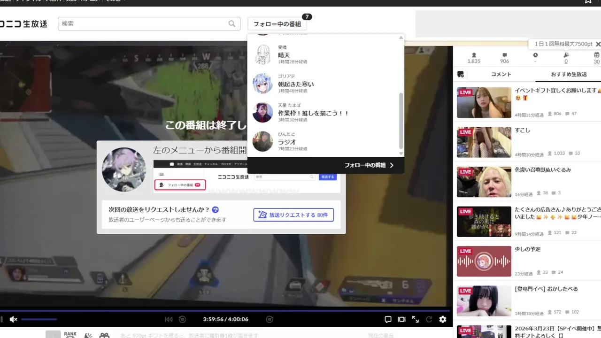The width and height of the screenshot is (601, 338).
Task: Click the followed-programs list scrollbar
Action: [x=401, y=121]
